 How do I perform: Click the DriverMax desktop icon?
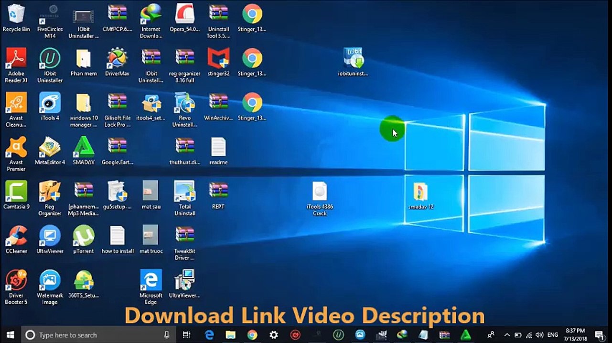117,62
